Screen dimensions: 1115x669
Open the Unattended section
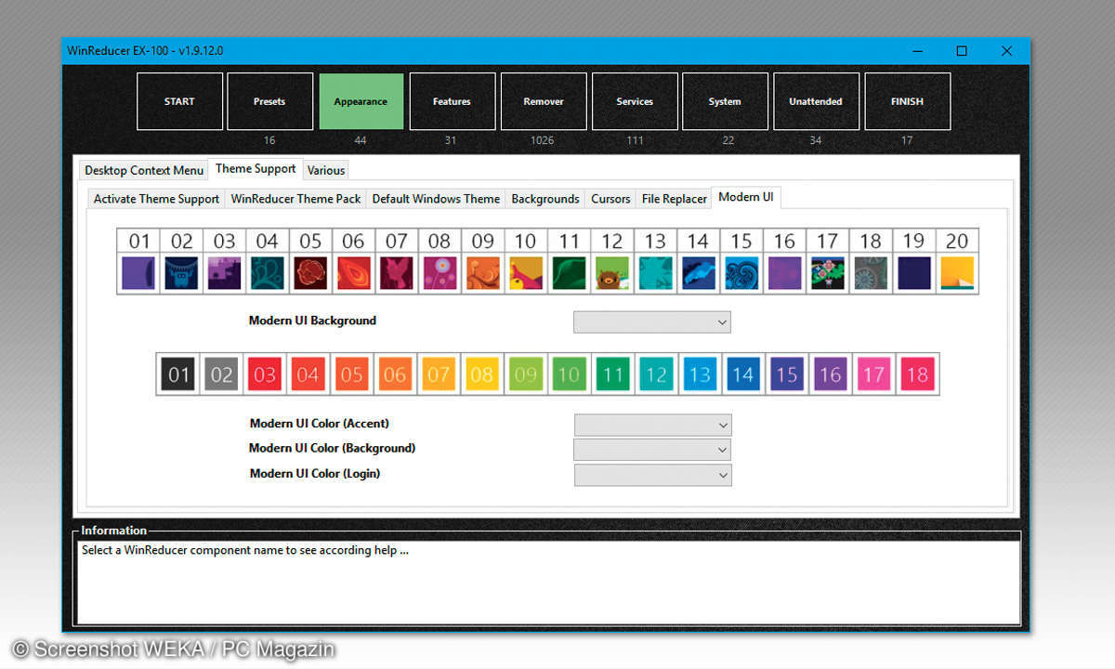pos(816,101)
